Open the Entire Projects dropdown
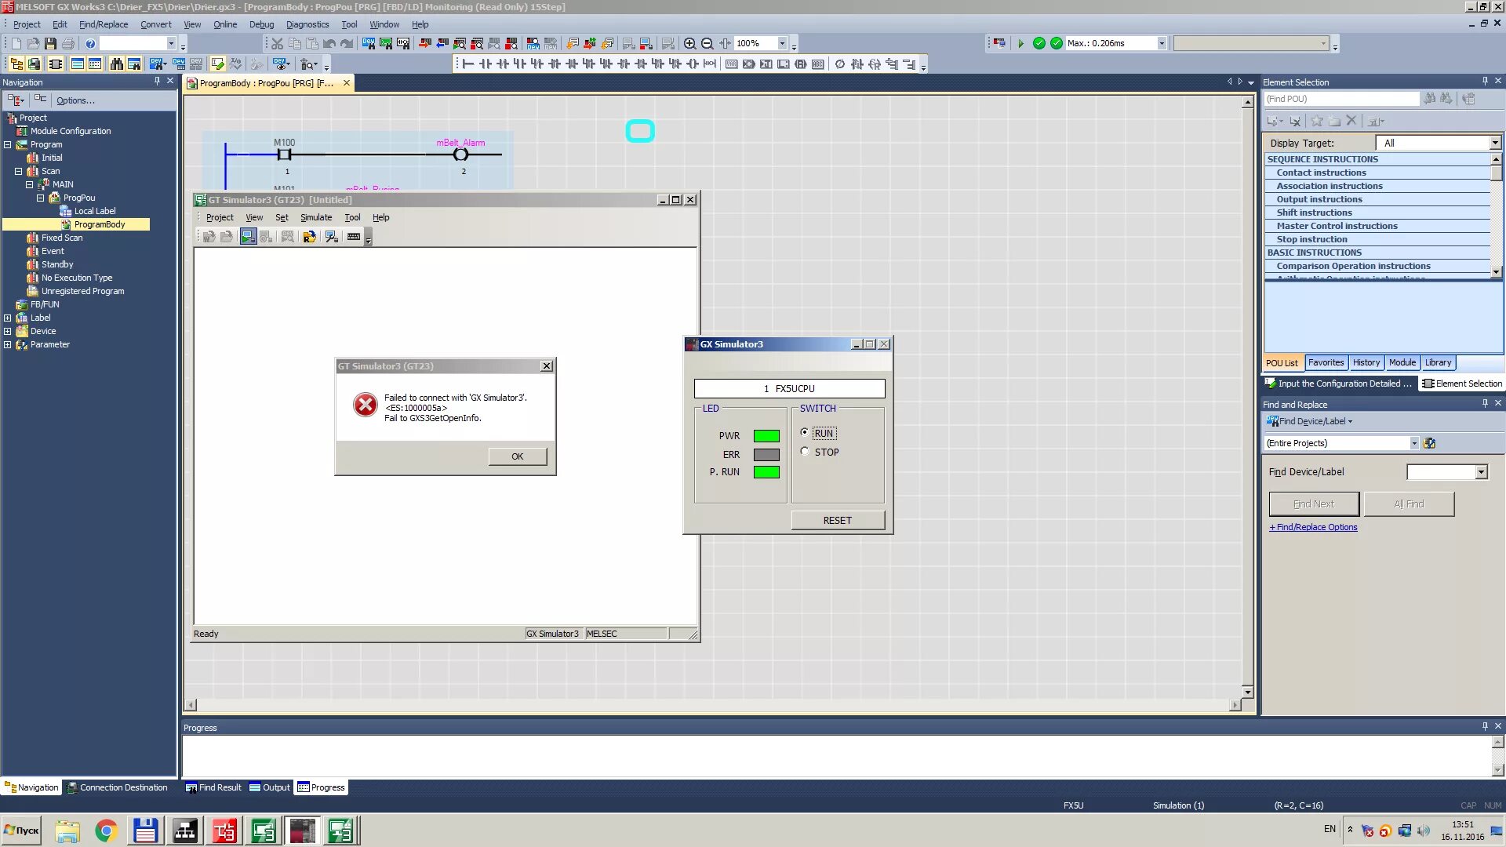 [x=1414, y=443]
